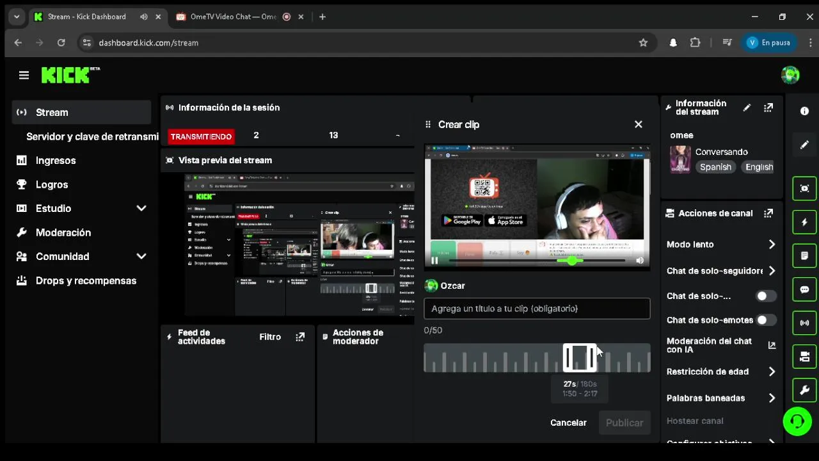Click the Ozcar channel name
The width and height of the screenshot is (819, 461).
point(452,286)
